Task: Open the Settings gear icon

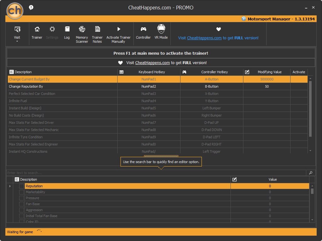Action: pyautogui.click(x=52, y=29)
